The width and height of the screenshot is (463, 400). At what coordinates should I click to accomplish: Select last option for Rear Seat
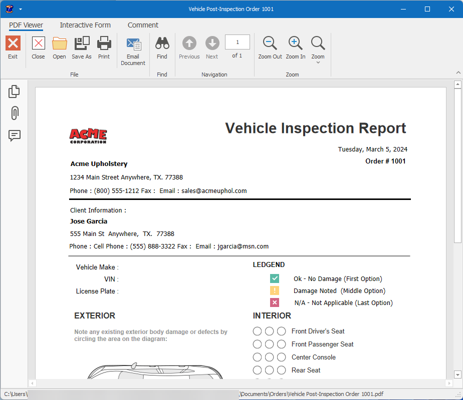coord(281,370)
